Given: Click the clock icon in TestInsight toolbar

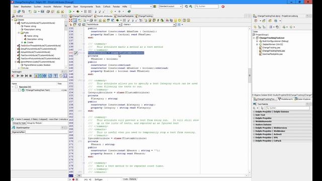Looking at the screenshot, I should [x=61, y=76].
